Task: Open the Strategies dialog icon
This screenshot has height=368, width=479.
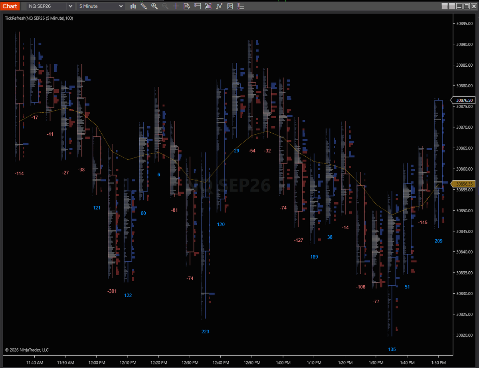Action: click(x=230, y=6)
